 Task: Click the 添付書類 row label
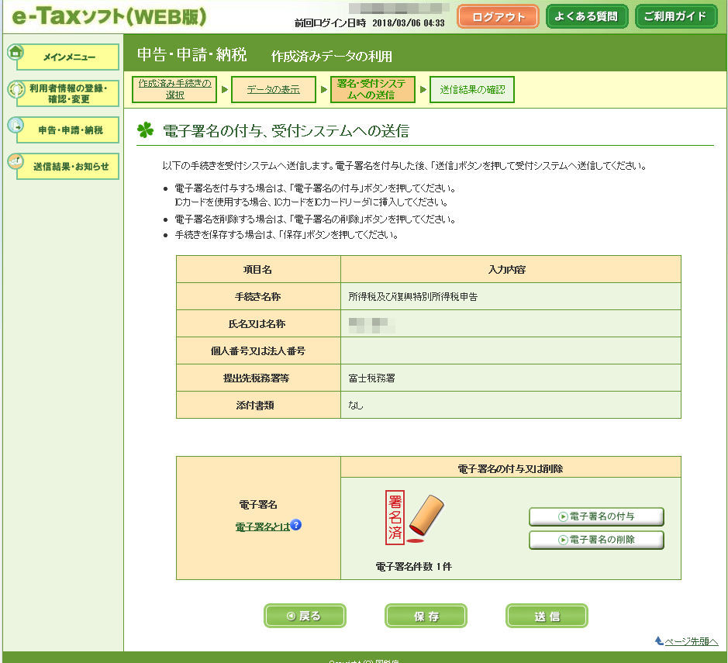coord(258,405)
